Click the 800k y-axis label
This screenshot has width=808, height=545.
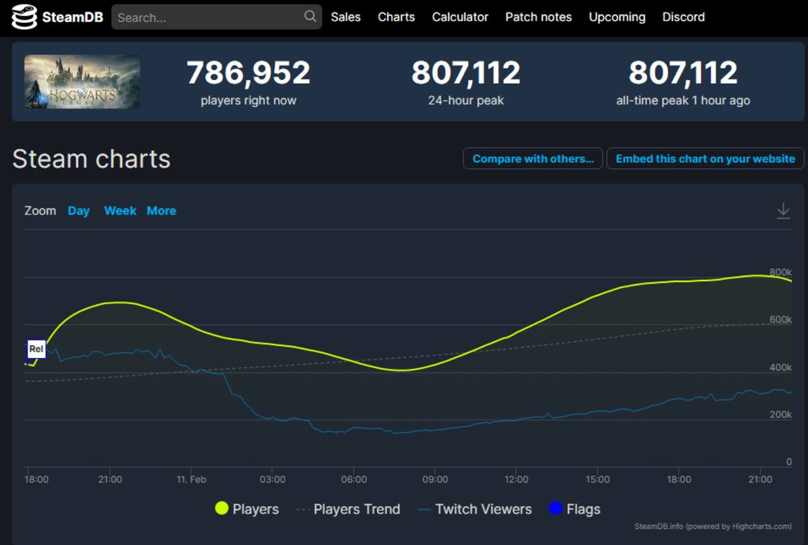780,272
